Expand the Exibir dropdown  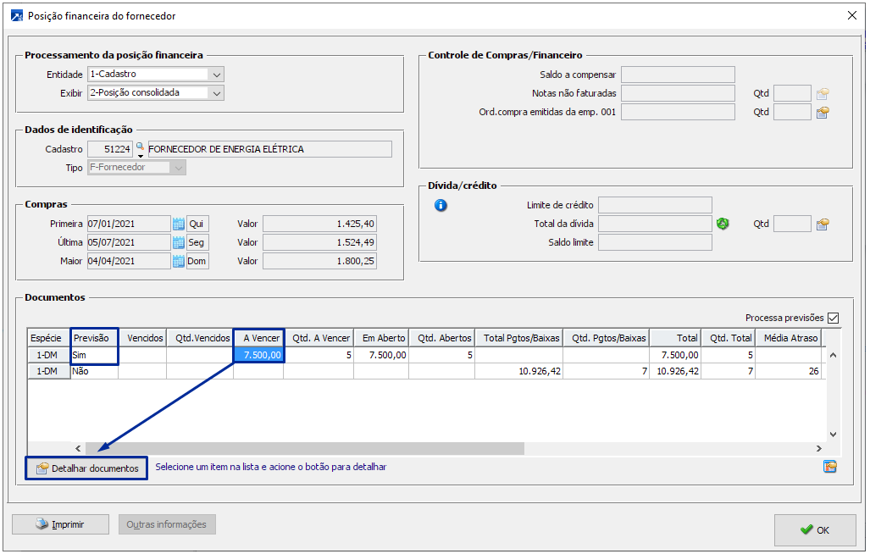(217, 93)
